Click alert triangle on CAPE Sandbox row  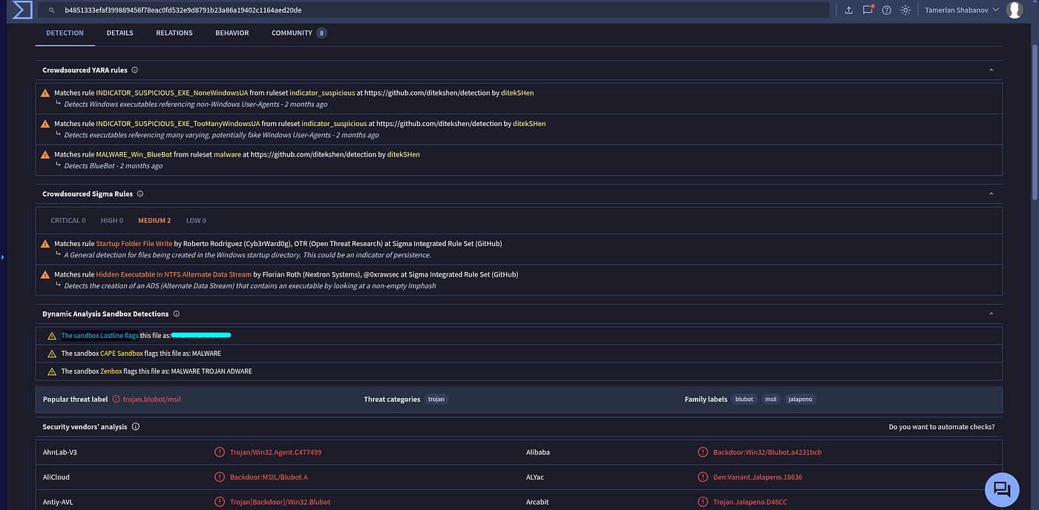tap(52, 354)
